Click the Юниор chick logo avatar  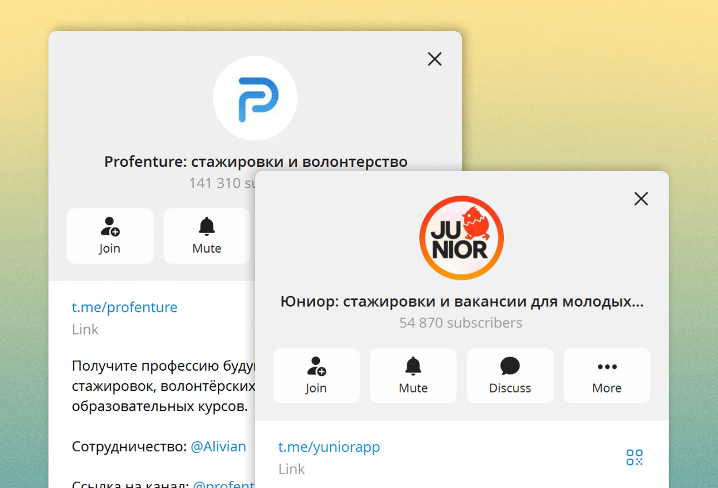click(x=461, y=238)
